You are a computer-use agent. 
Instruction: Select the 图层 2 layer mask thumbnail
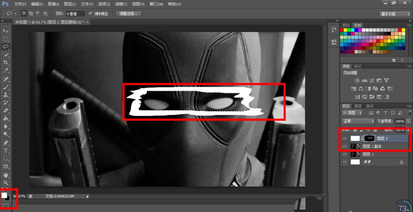[369, 138]
